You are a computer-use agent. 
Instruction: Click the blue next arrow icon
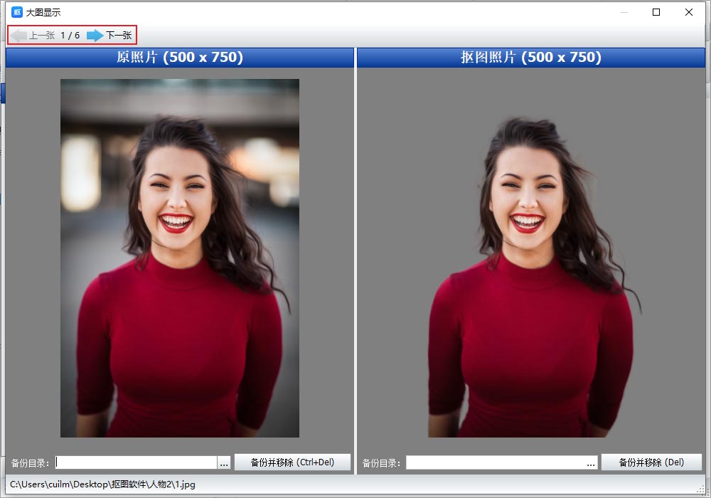(x=95, y=36)
